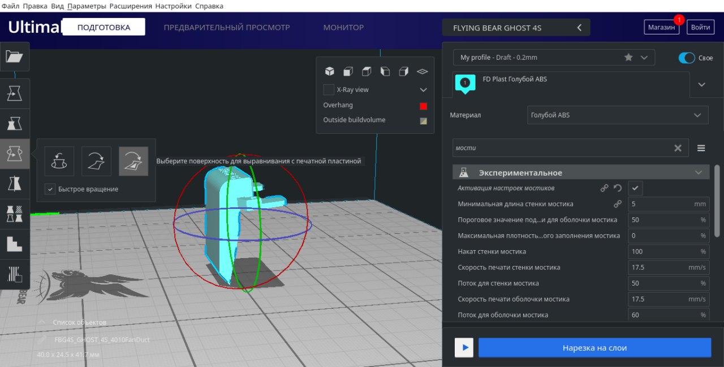Image resolution: width=724 pixels, height=367 pixels.
Task: Open the Flying Bear Ghost 4S printer selector
Action: pyautogui.click(x=516, y=28)
